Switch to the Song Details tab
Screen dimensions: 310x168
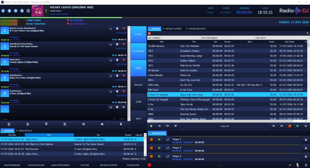point(25,131)
